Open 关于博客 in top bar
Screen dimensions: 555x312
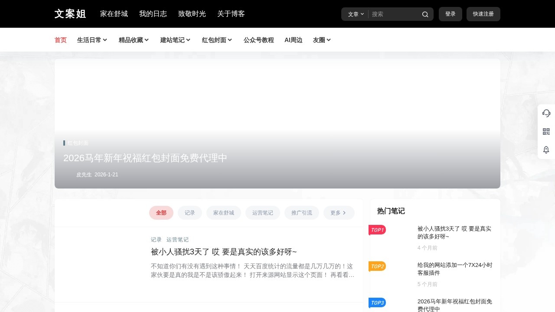pyautogui.click(x=231, y=14)
